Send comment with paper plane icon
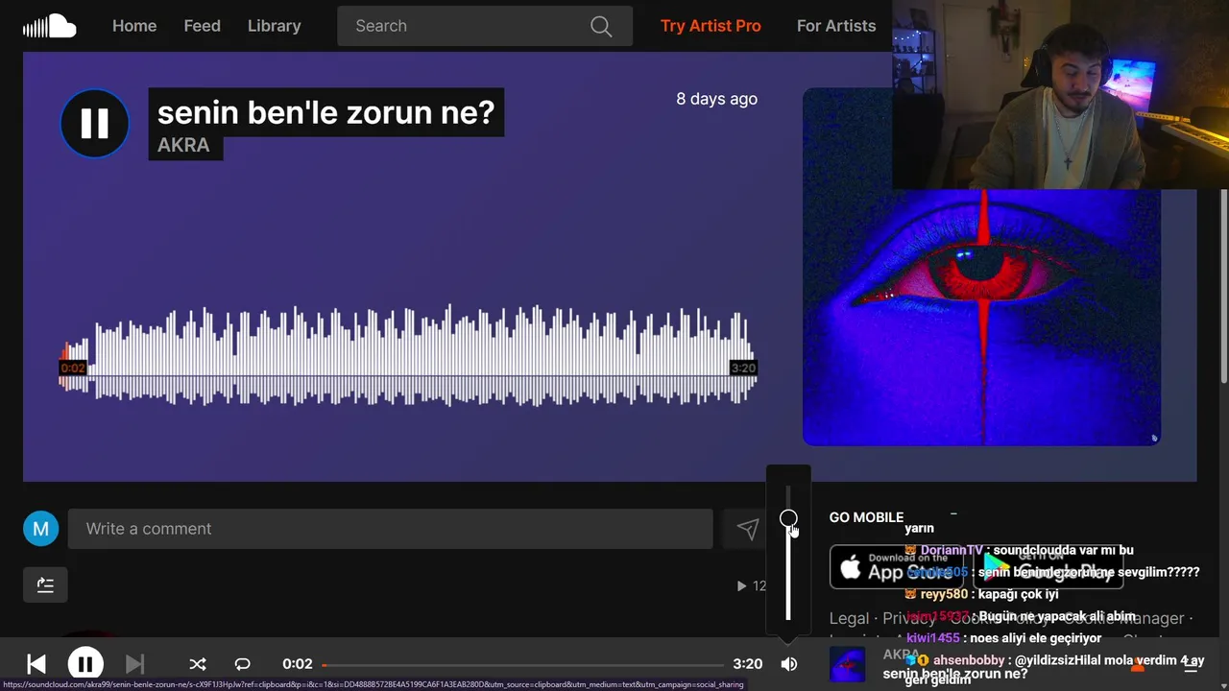 tap(747, 529)
